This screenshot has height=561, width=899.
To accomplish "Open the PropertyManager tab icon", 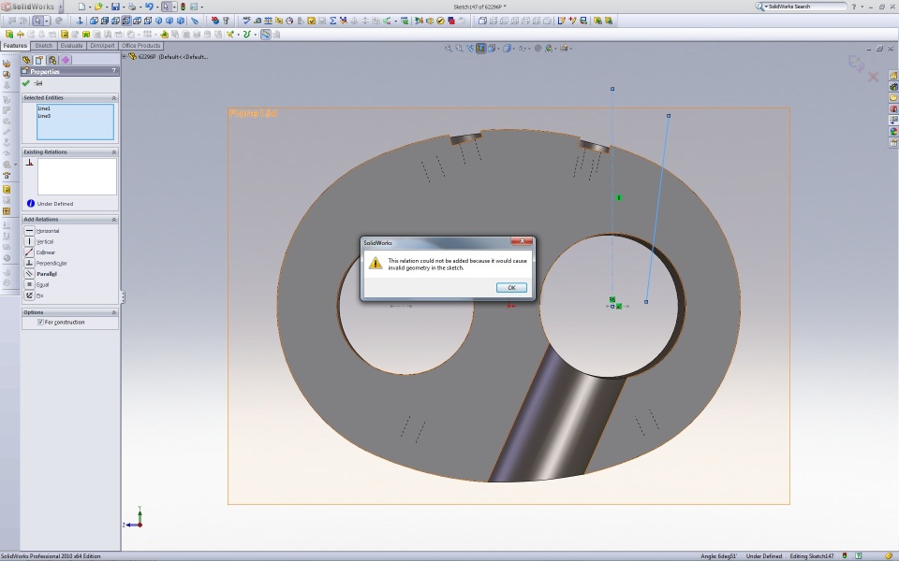I will coord(39,60).
